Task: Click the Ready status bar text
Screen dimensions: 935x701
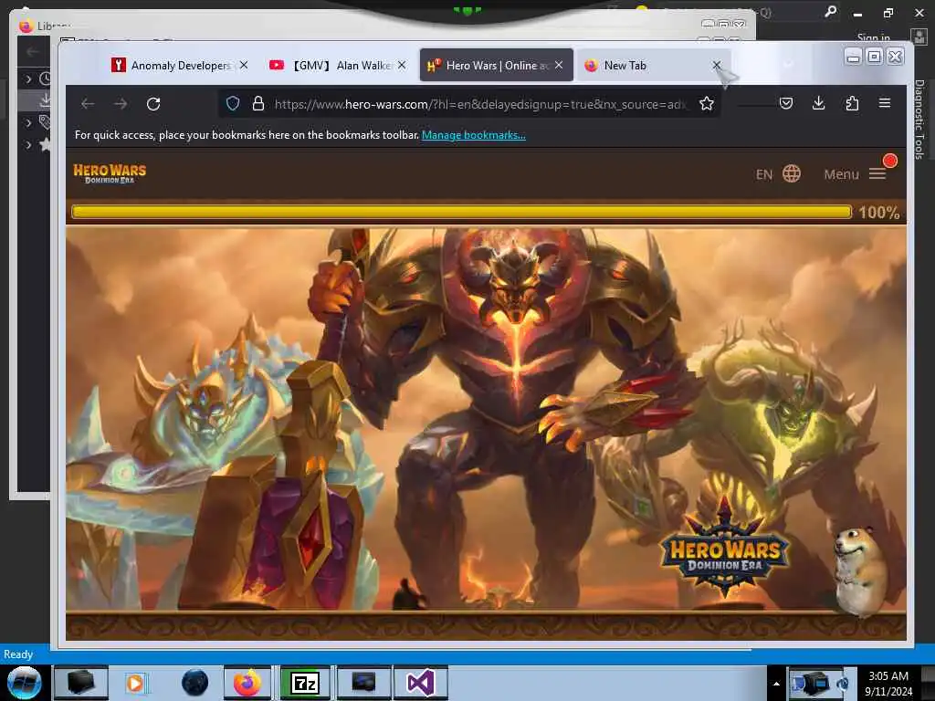Action: [x=18, y=654]
